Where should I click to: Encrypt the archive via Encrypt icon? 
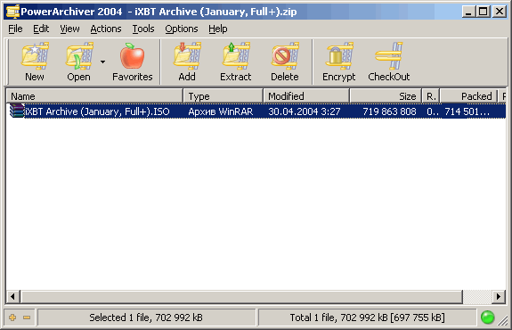click(x=339, y=62)
